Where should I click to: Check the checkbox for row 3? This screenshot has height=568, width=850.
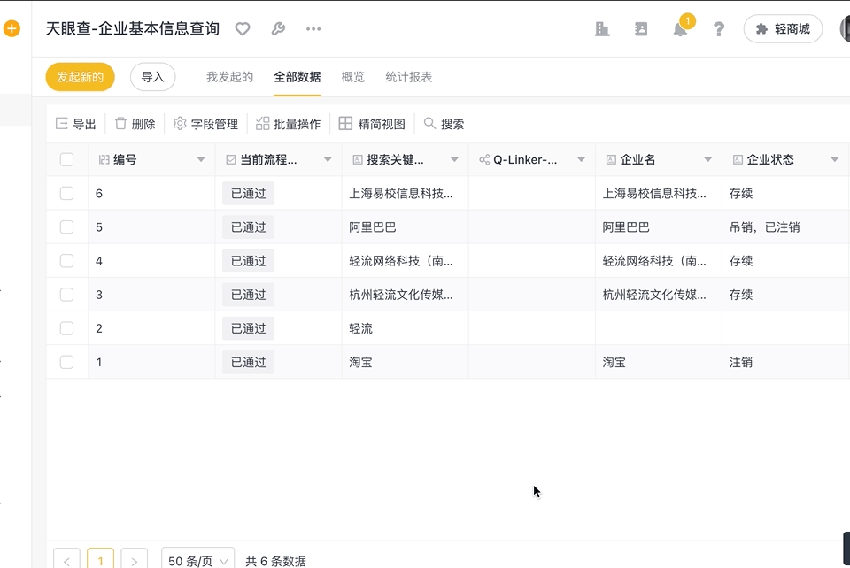click(x=66, y=295)
